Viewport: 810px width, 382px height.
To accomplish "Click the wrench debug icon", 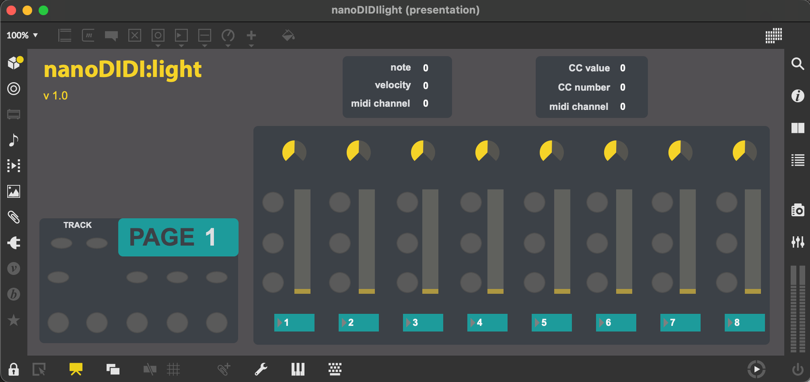I will [261, 369].
